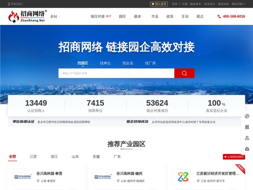Click the red phone icon beside 400-168-6016
Viewport: 253px width, 190px height.
(x=219, y=16)
